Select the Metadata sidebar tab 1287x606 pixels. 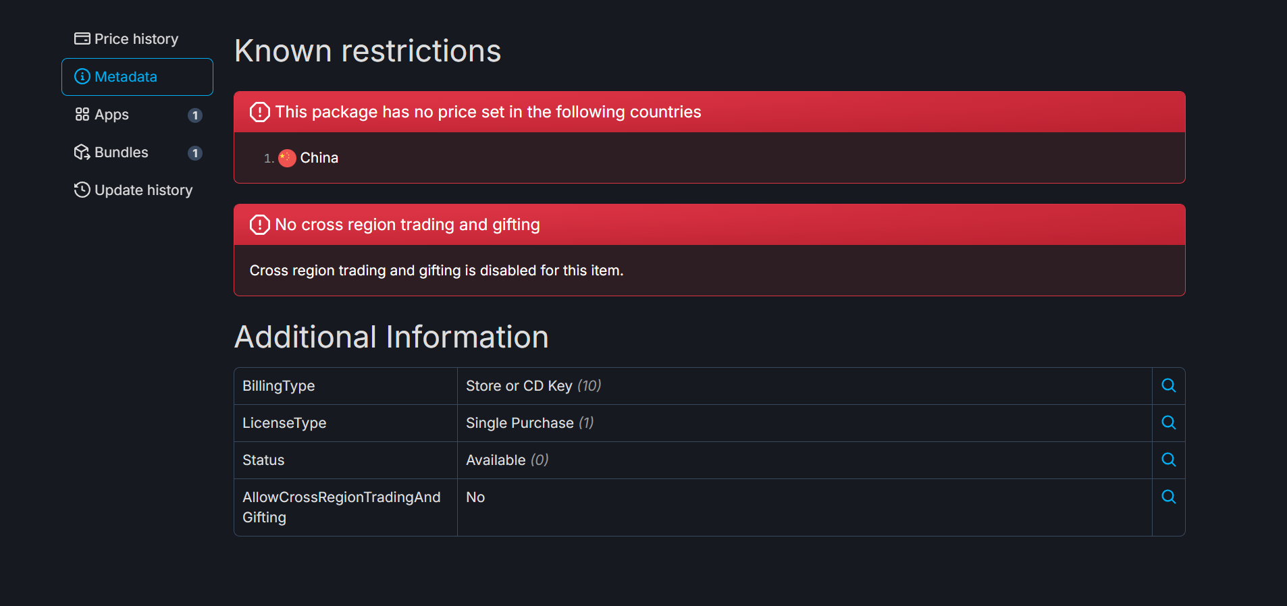point(138,77)
